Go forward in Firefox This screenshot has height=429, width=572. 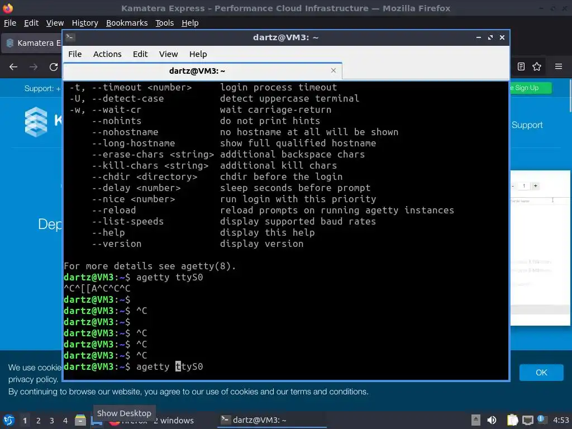(34, 67)
